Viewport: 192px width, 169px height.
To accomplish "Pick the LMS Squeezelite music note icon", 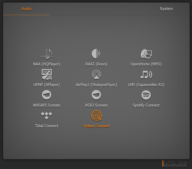I will [x=146, y=75].
